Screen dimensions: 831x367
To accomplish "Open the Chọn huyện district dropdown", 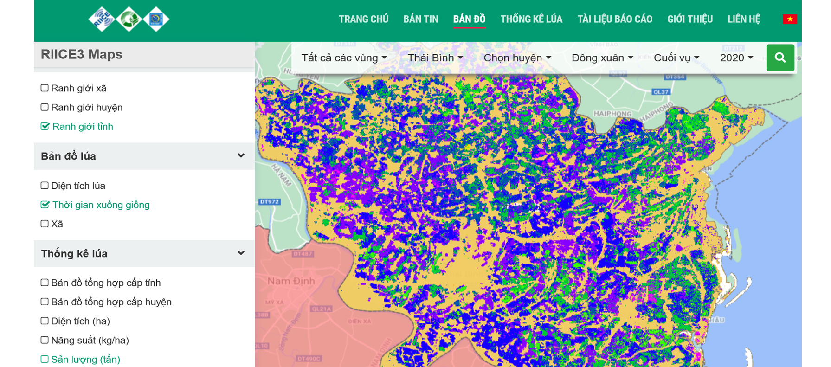I will (x=517, y=58).
